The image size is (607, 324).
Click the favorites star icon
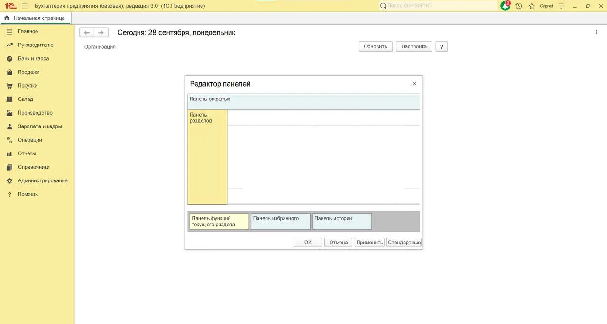coord(532,6)
